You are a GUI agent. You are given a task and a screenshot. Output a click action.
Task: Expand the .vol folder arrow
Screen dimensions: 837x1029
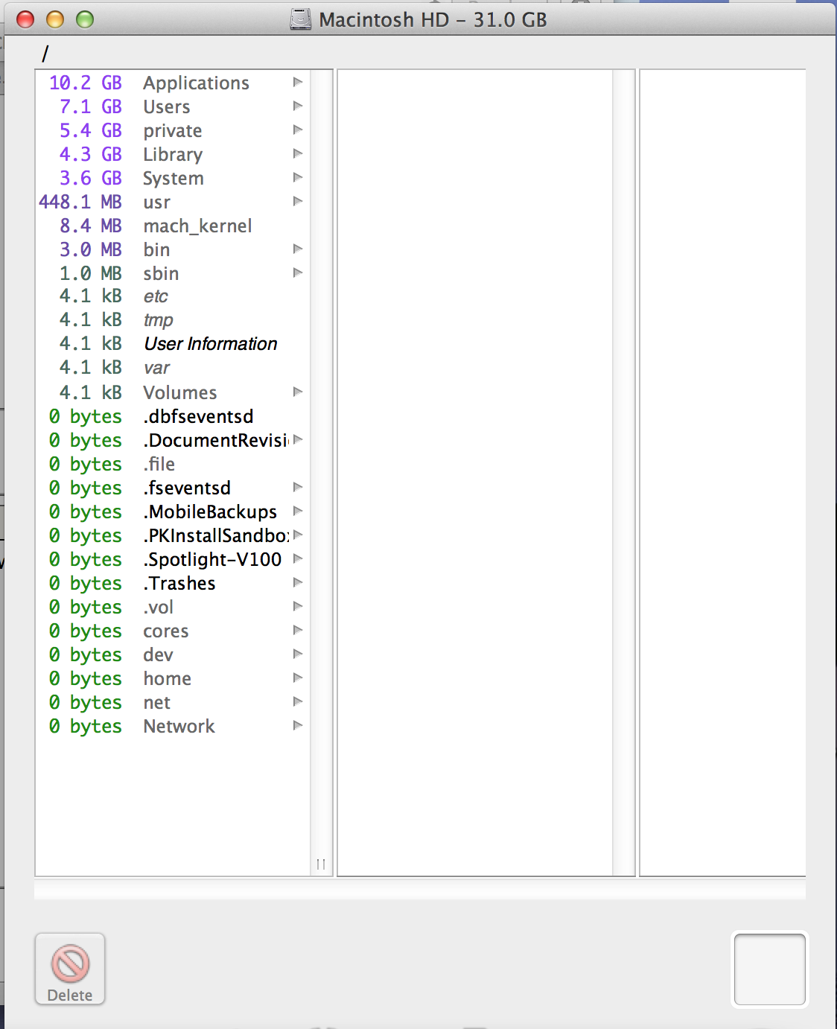pyautogui.click(x=298, y=606)
